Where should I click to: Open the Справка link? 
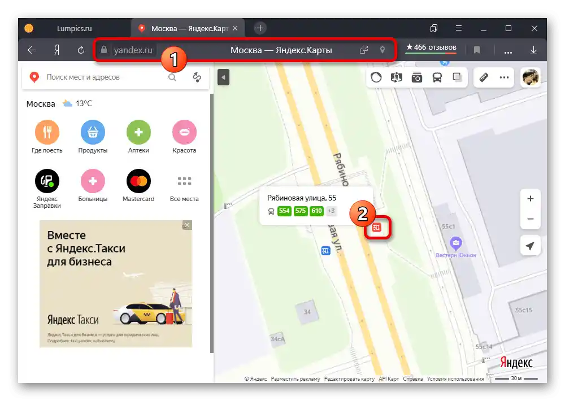point(413,378)
